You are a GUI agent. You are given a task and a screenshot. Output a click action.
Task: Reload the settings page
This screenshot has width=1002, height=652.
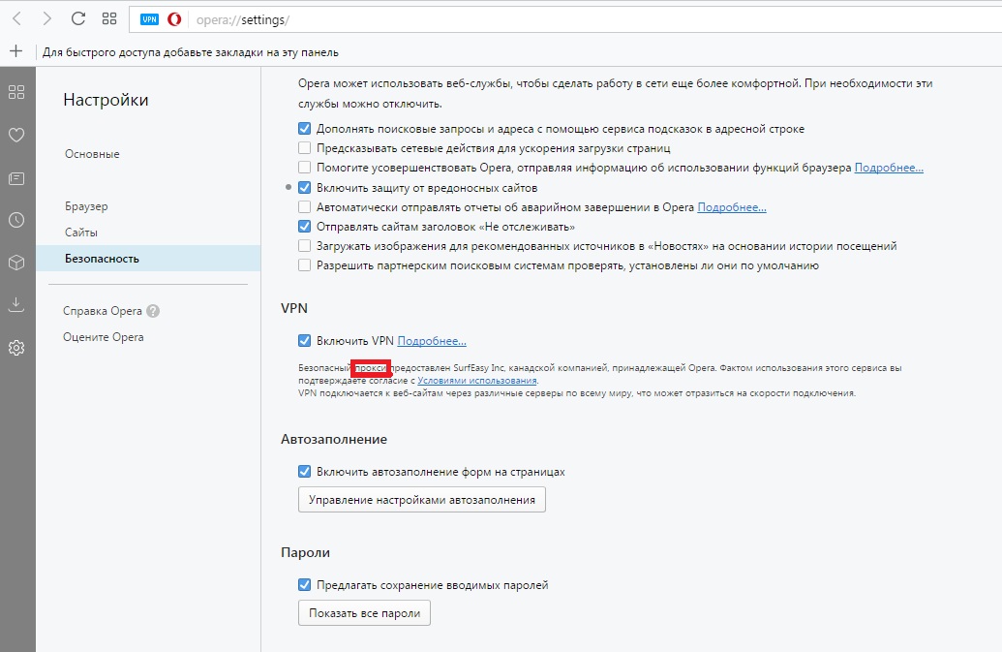pos(78,18)
